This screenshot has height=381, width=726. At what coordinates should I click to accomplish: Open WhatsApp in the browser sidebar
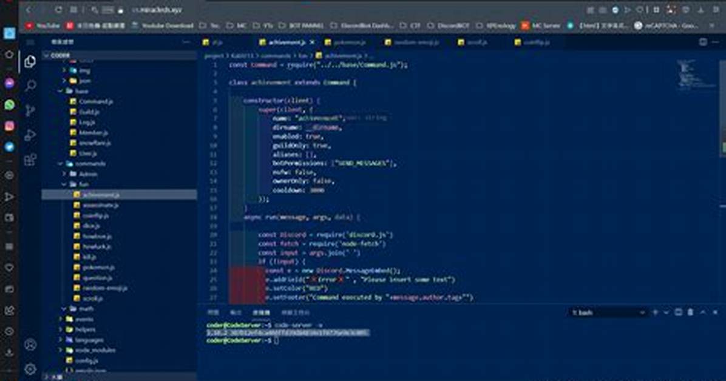(9, 104)
